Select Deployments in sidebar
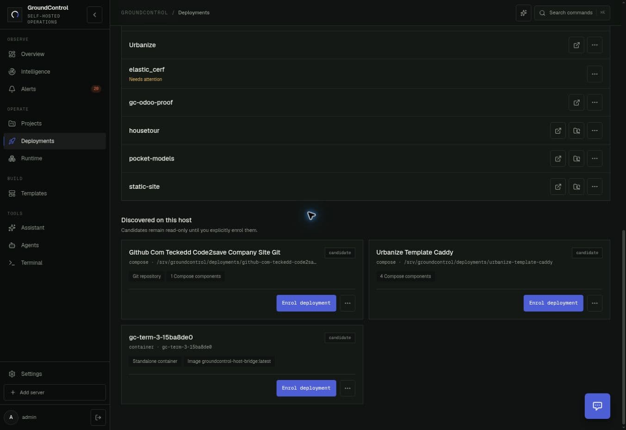 [x=55, y=141]
